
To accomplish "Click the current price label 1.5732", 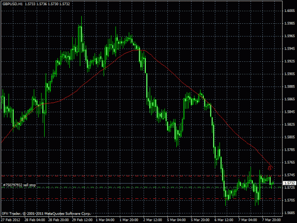I will pyautogui.click(x=289, y=183).
